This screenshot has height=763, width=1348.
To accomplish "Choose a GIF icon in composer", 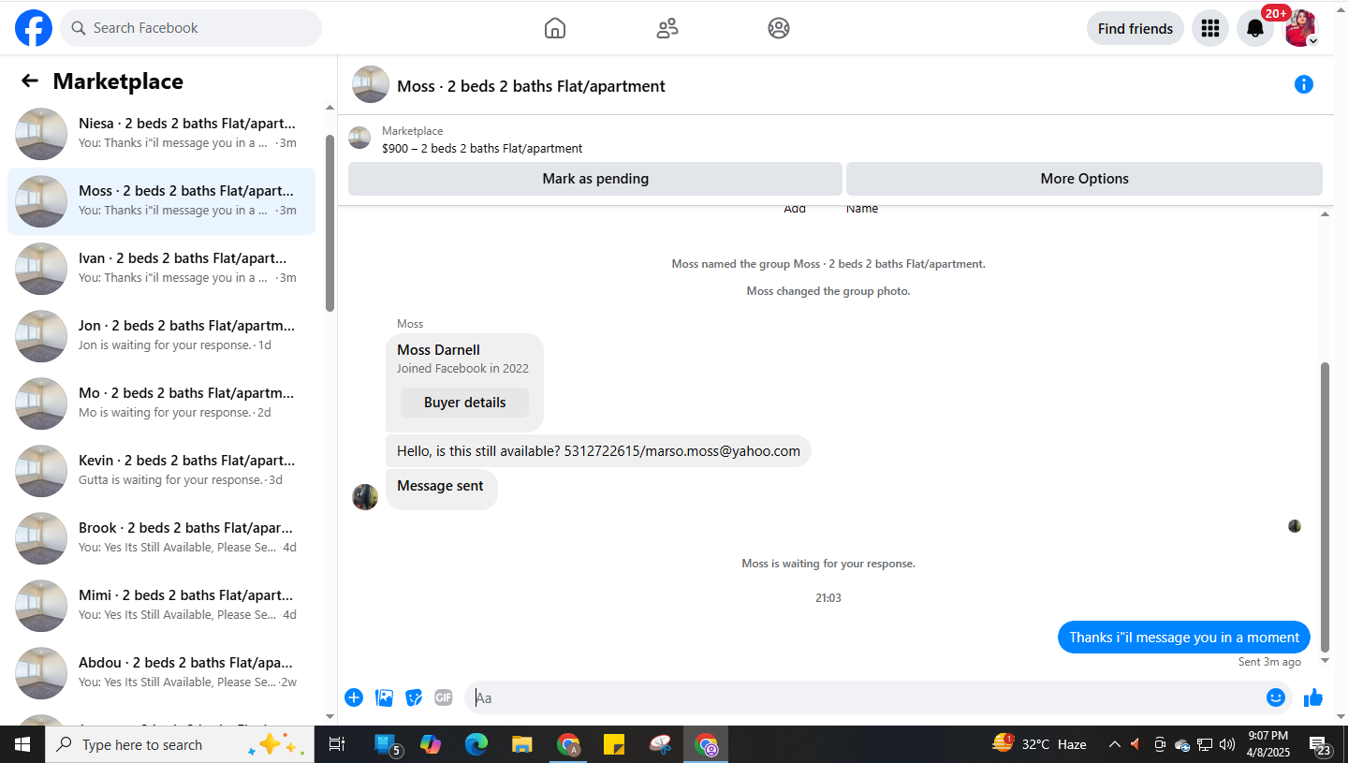I will [444, 697].
